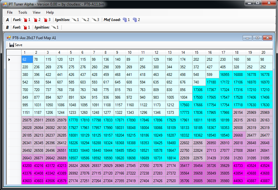The height and width of the screenshot is (190, 278).
Task: Open the File menu
Action: pyautogui.click(x=10, y=12)
